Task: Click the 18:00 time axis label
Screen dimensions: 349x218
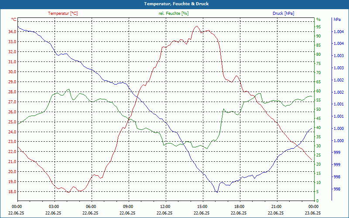Action: tap(239, 206)
